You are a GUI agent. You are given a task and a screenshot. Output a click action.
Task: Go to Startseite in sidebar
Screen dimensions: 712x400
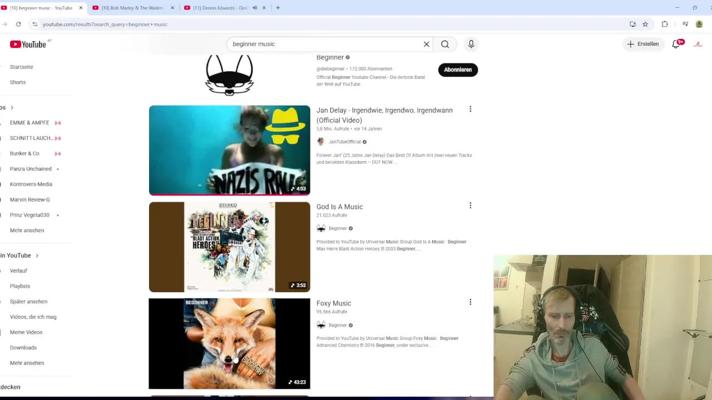22,67
